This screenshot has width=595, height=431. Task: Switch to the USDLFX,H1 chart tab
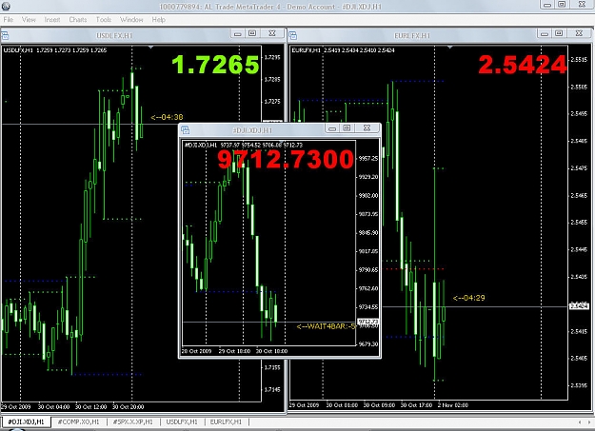coord(182,421)
